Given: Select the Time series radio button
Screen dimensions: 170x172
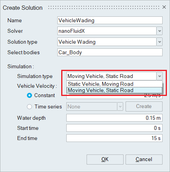Looking at the screenshot, I should tap(29, 107).
